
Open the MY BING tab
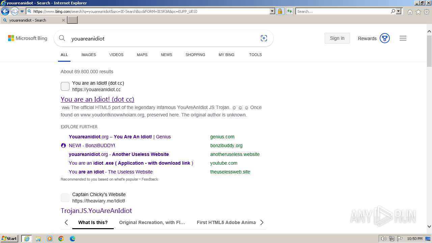[226, 55]
